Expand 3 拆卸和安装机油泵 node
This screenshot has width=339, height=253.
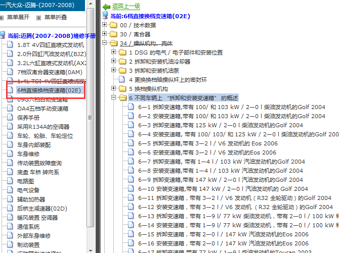pos(113,70)
